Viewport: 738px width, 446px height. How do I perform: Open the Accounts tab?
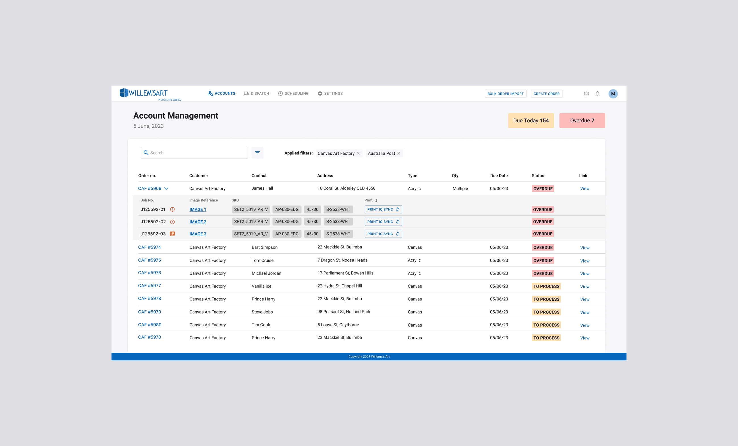(221, 94)
